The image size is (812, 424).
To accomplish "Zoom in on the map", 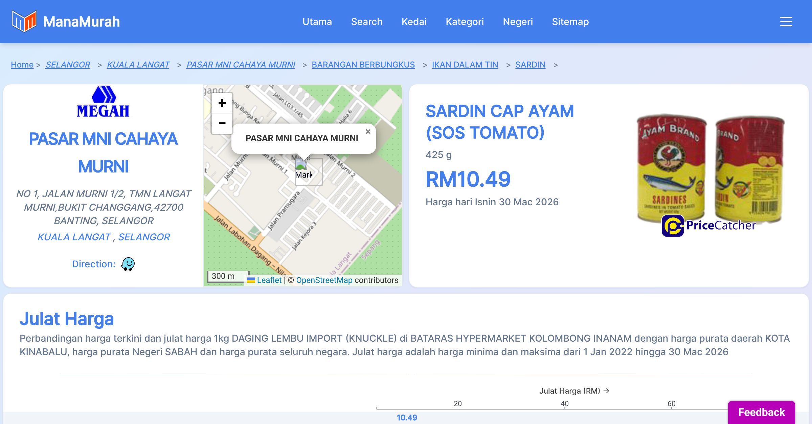I will [222, 103].
